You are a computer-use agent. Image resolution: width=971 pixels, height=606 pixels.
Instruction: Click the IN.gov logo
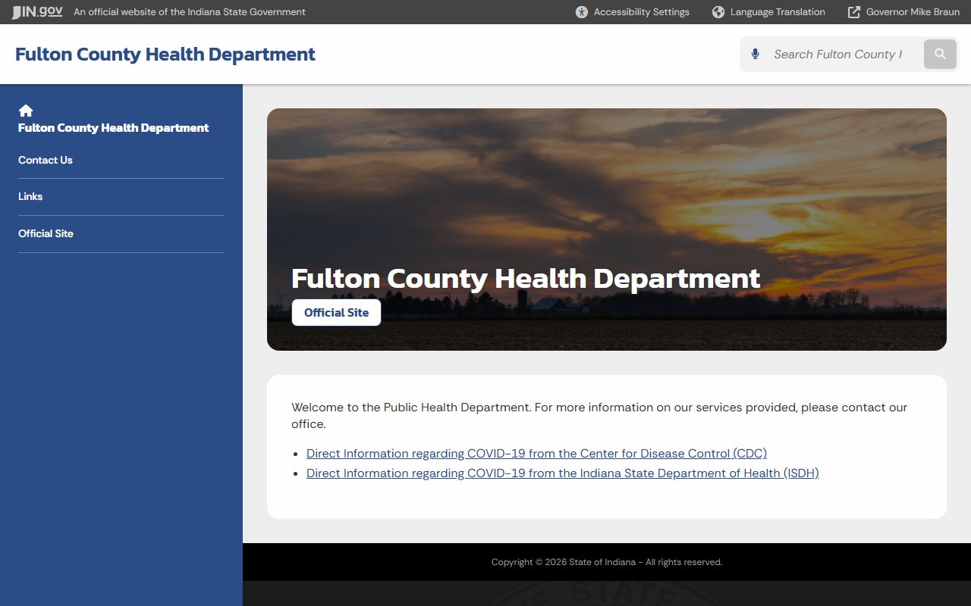(x=37, y=12)
